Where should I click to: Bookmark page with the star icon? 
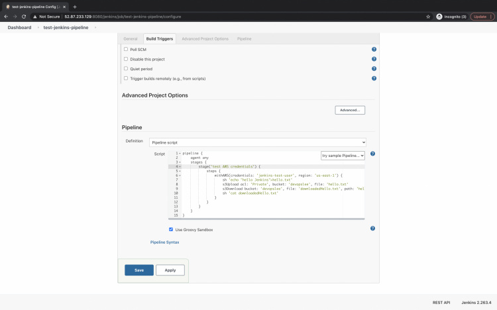[x=428, y=17]
